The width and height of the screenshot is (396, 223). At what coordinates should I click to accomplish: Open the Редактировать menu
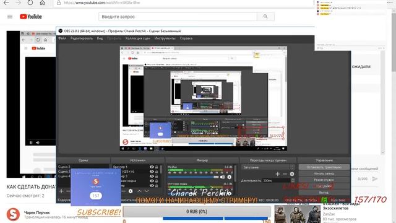(x=82, y=38)
